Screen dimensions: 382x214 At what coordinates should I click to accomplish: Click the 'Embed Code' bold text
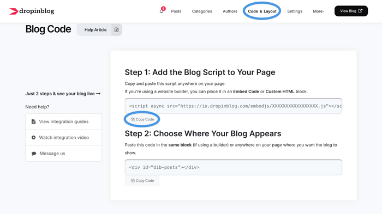click(246, 91)
